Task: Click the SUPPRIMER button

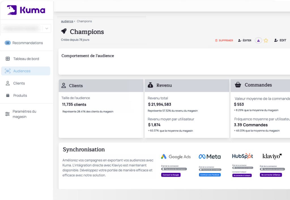Action: point(224,40)
